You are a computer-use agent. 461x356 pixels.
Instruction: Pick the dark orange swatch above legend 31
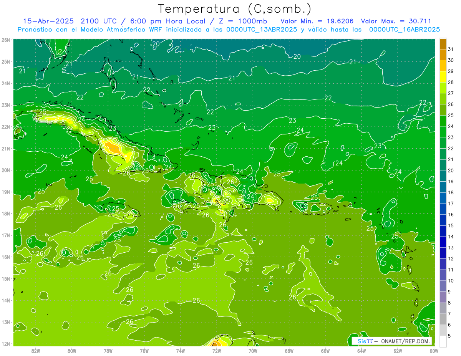443,44
